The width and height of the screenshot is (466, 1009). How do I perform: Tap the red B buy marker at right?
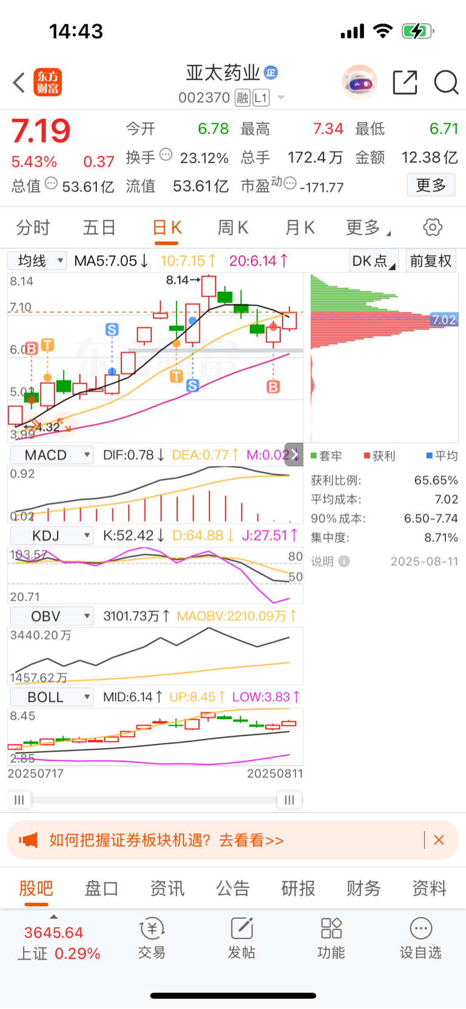click(273, 386)
